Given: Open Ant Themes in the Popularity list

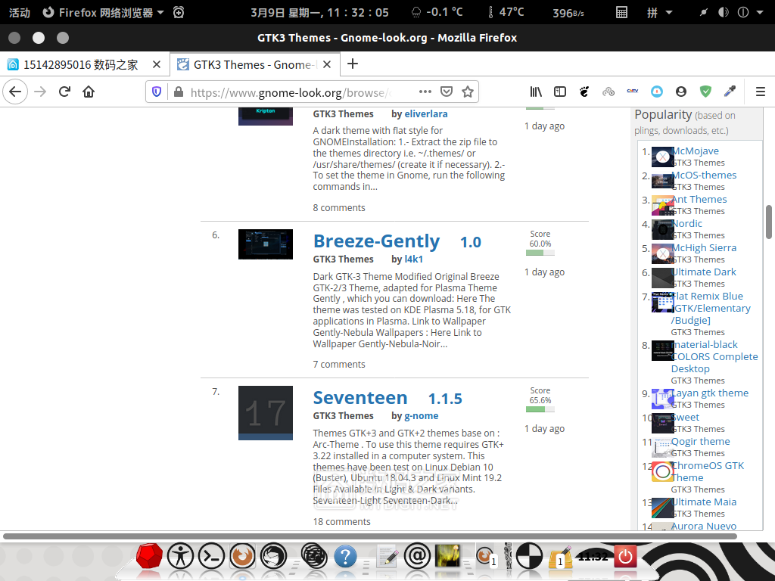Looking at the screenshot, I should click(x=699, y=200).
